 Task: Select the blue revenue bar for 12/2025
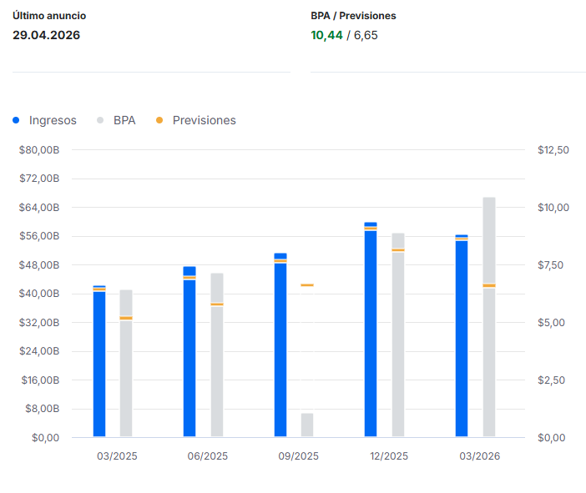point(371,330)
